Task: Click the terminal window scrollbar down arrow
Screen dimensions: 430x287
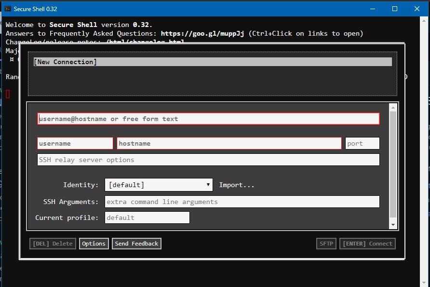Action: point(424,283)
